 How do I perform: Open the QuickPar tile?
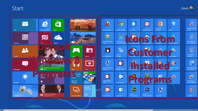[x=192, y=91]
